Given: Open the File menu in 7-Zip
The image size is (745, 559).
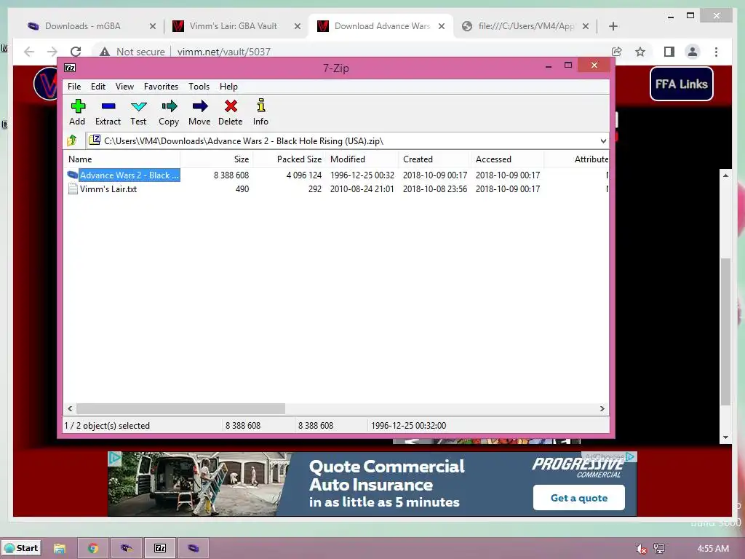Looking at the screenshot, I should tap(74, 86).
